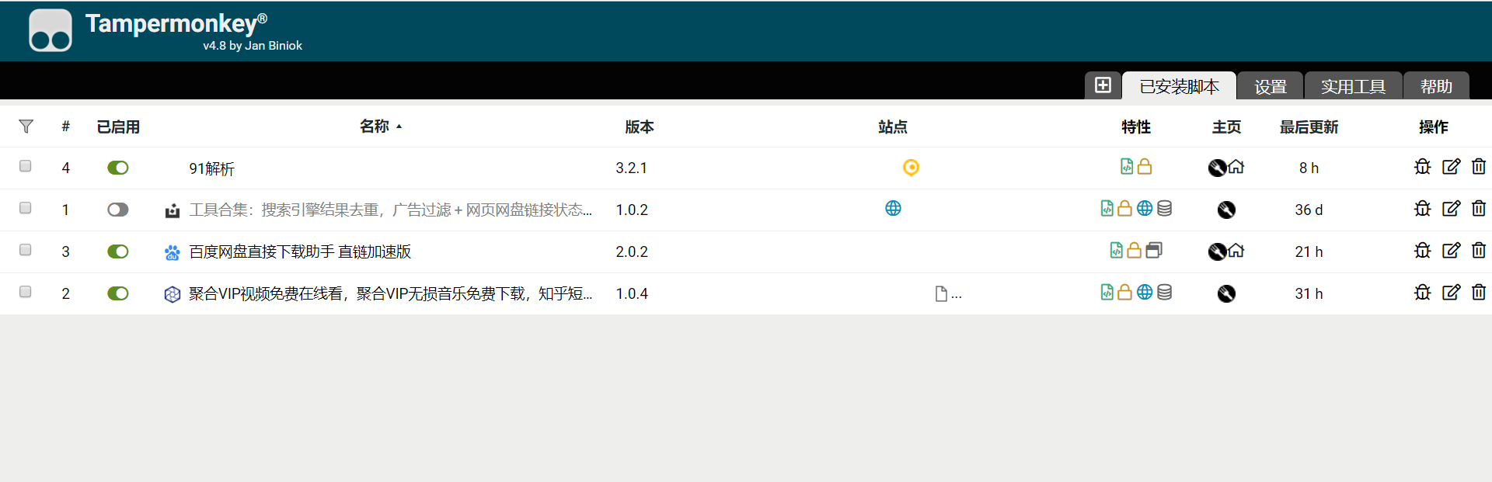Click round black homepage icon for 91解析
This screenshot has width=1492, height=482.
tap(1217, 168)
